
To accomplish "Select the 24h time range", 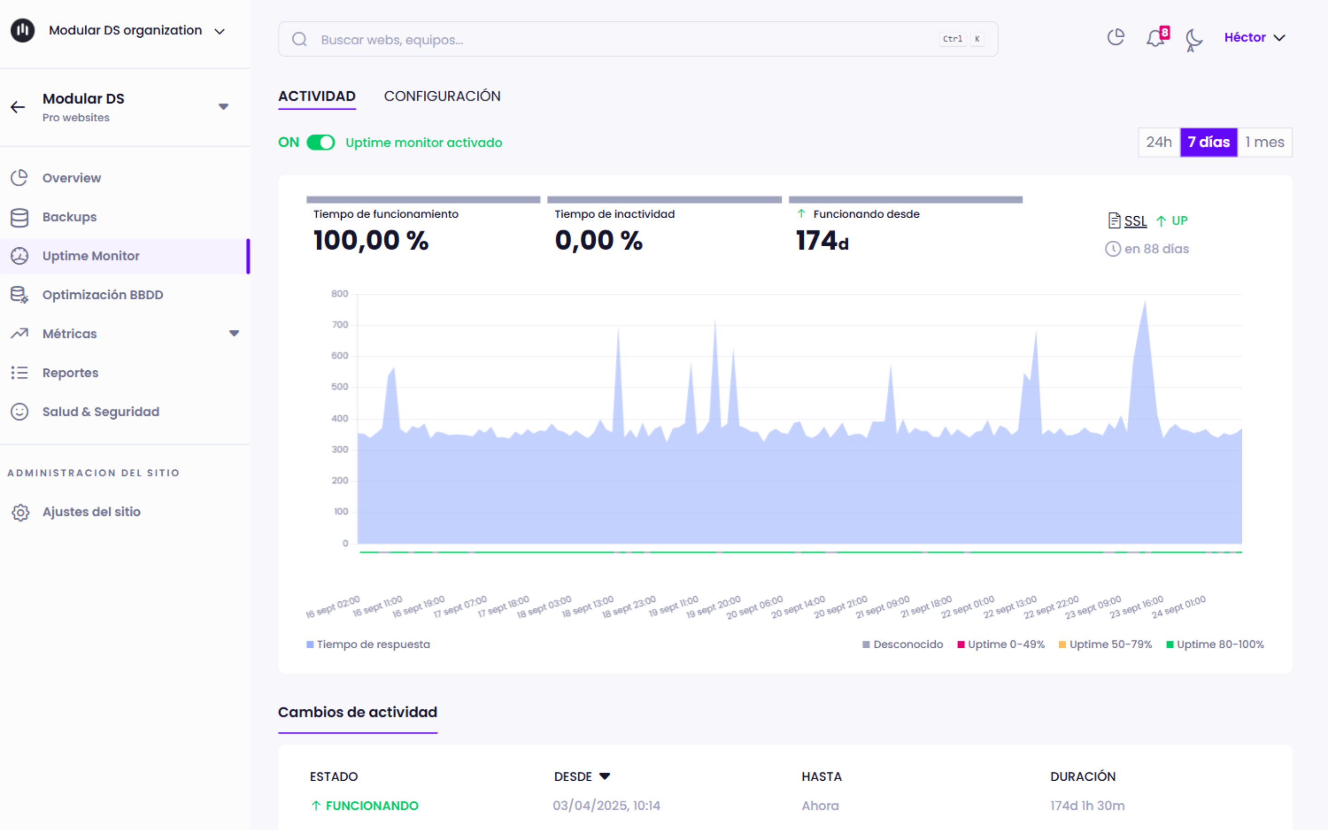I will [1158, 142].
